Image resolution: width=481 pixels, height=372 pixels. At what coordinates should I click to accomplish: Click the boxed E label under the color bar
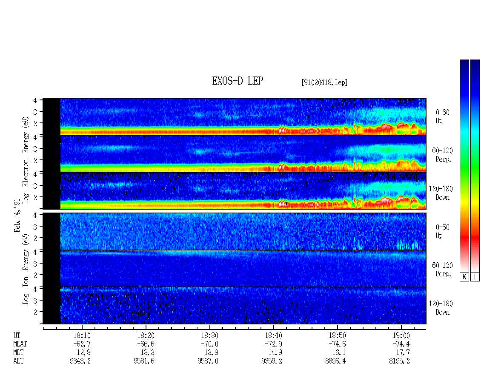point(464,277)
